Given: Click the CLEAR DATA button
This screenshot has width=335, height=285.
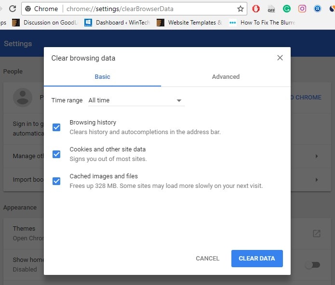Looking at the screenshot, I should (257, 259).
